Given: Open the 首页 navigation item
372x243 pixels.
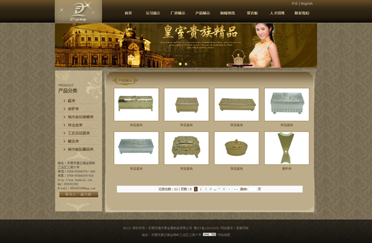Looking at the screenshot, I should (128, 13).
